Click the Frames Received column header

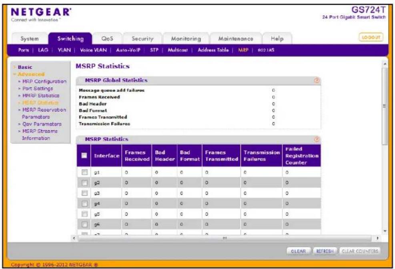pos(137,155)
